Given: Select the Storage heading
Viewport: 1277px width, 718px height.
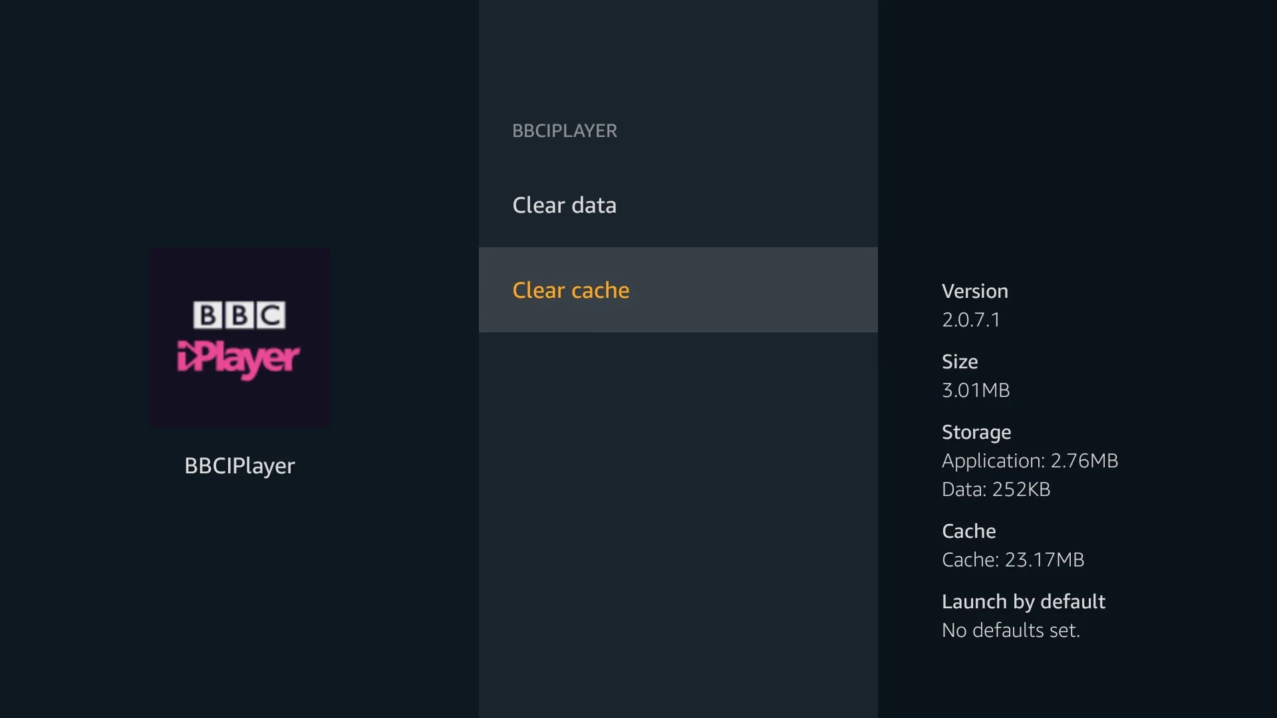Looking at the screenshot, I should (976, 432).
